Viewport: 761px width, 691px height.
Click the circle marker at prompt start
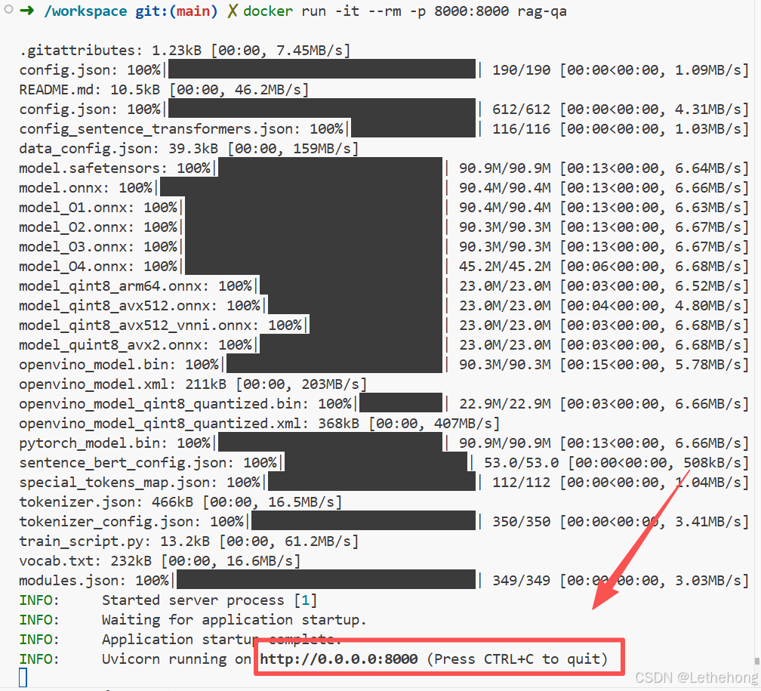[x=8, y=9]
